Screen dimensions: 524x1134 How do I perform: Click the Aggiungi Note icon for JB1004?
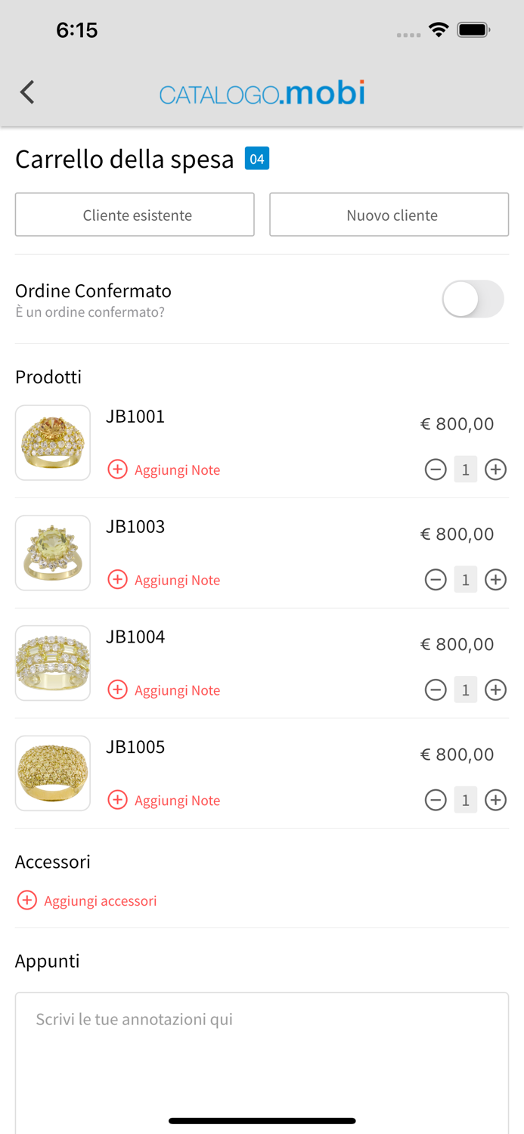point(118,689)
